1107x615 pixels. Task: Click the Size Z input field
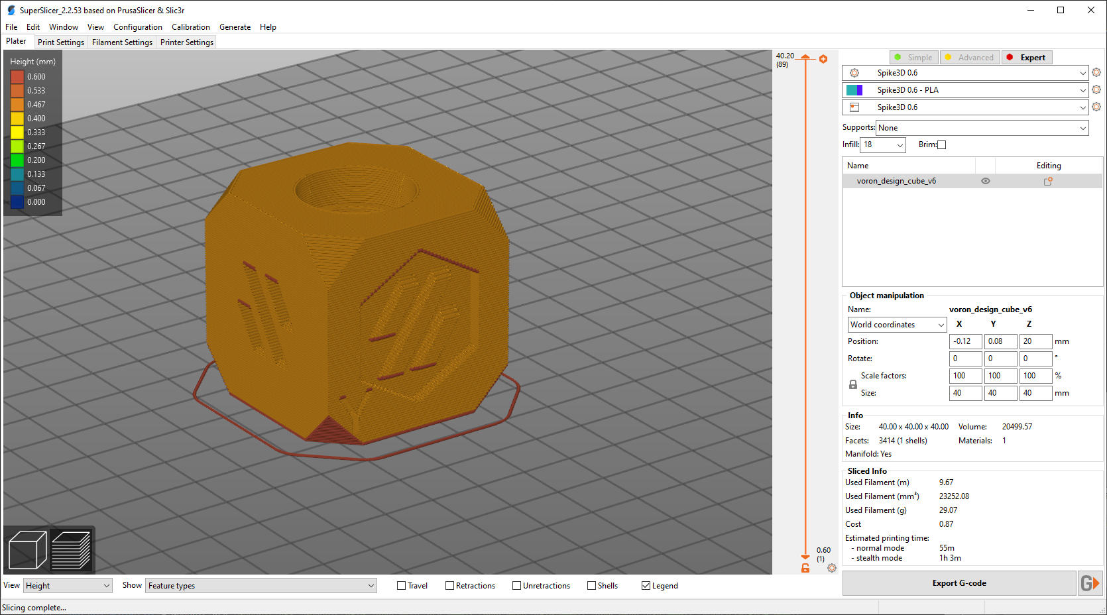coord(1036,393)
